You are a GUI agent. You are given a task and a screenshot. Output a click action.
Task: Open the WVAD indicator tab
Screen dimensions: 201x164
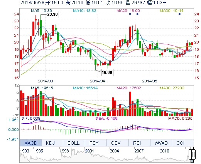[161, 143]
